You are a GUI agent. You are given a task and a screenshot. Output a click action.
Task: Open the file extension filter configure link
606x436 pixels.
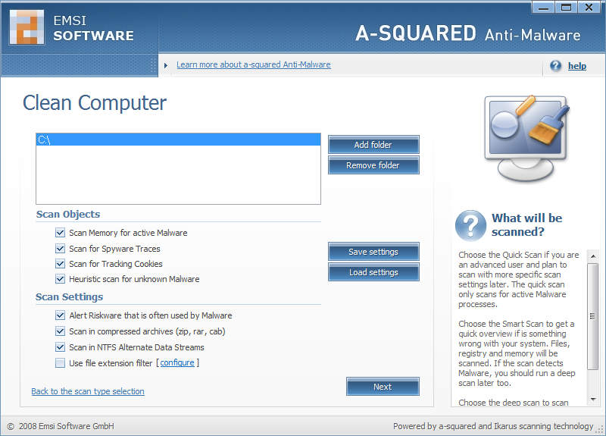pyautogui.click(x=177, y=362)
